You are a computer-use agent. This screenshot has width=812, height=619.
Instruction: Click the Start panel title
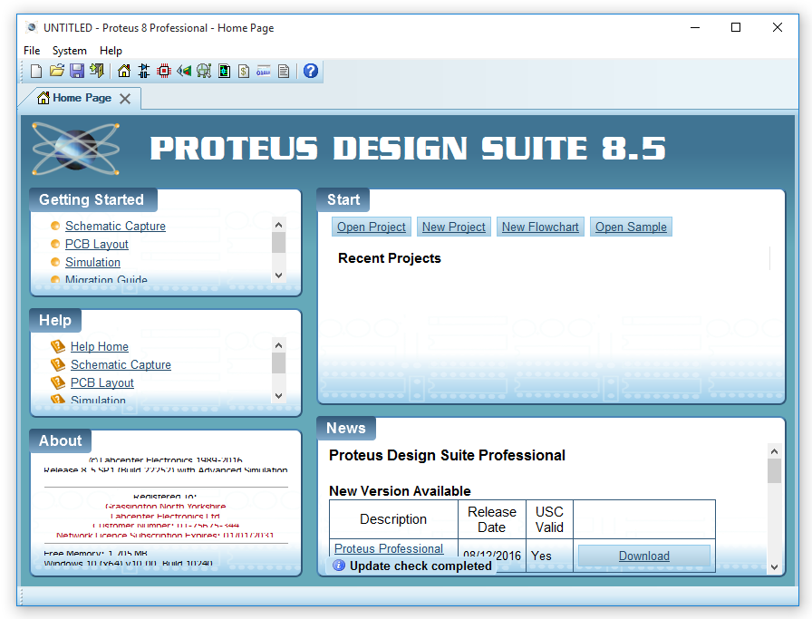tap(343, 199)
